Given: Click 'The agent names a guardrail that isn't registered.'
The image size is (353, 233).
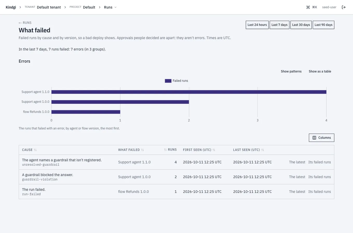Looking at the screenshot, I should point(62,160).
